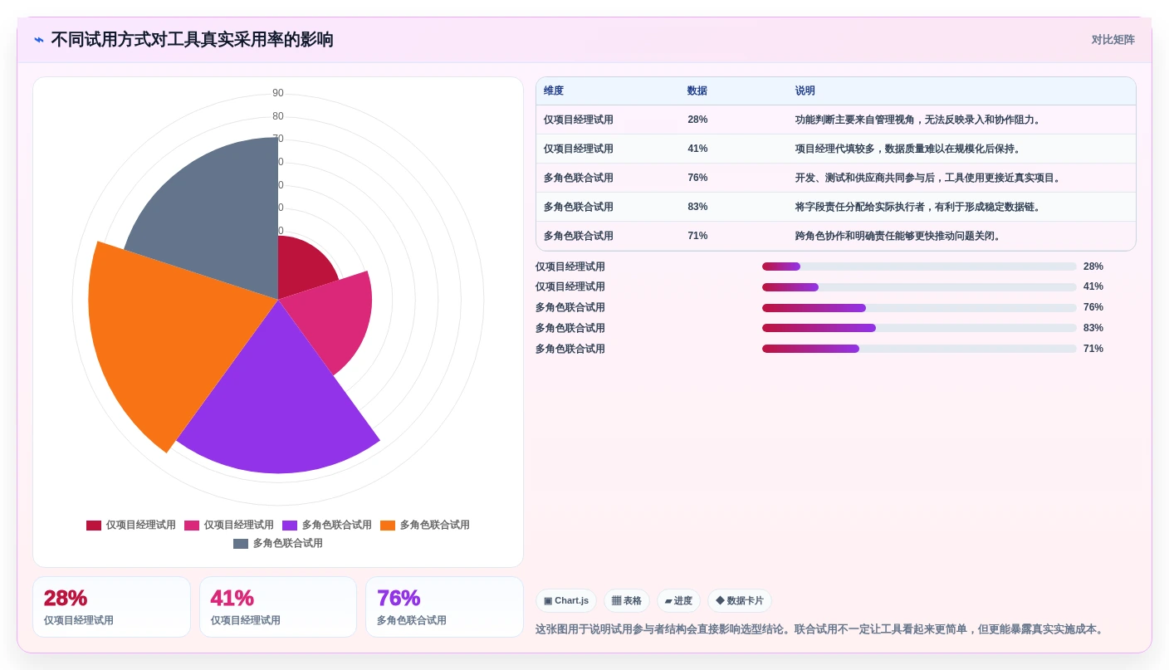Click the 71% cell in the table
The width and height of the screenshot is (1169, 670).
[x=697, y=236]
